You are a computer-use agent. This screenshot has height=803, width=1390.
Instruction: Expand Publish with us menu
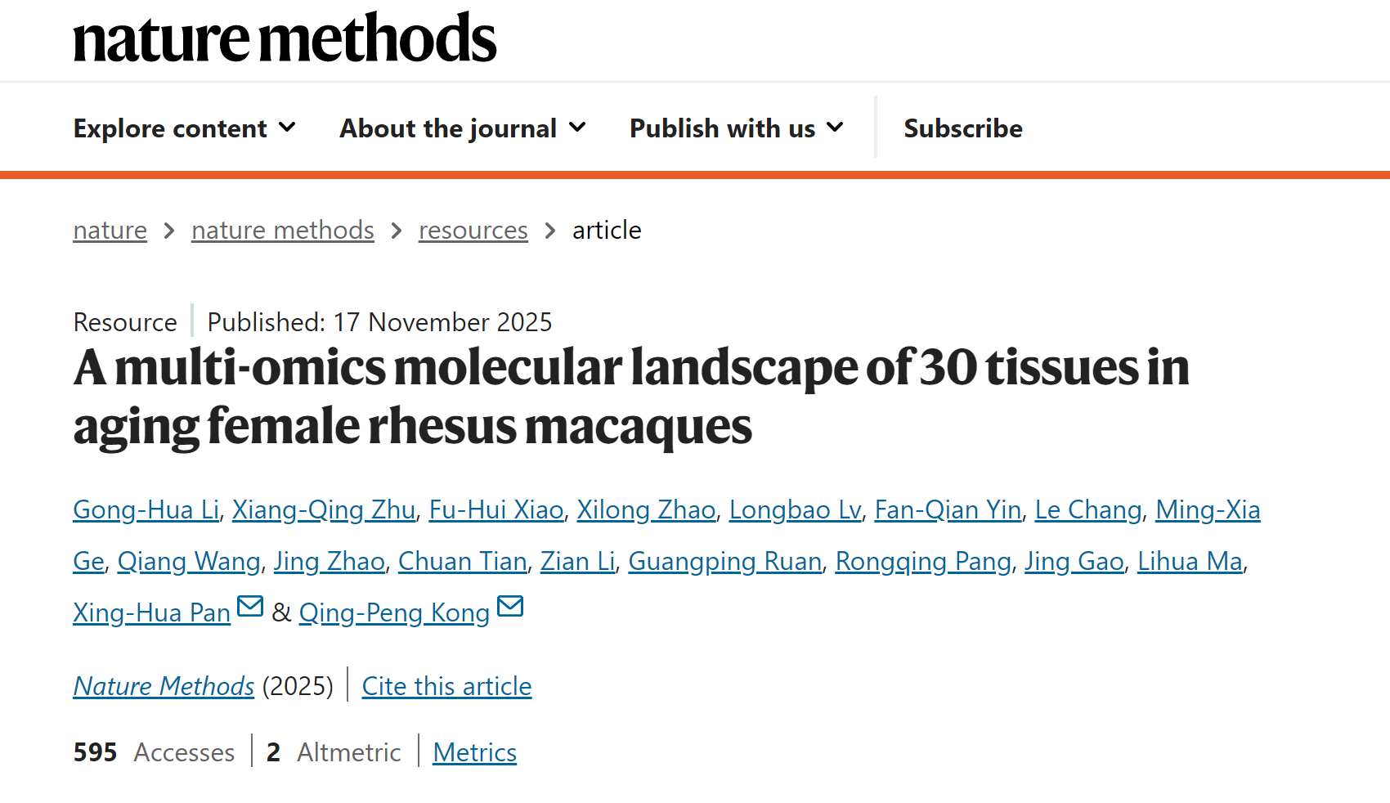click(736, 128)
